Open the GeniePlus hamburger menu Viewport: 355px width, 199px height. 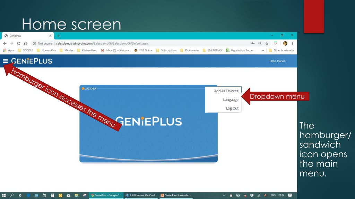pyautogui.click(x=5, y=61)
